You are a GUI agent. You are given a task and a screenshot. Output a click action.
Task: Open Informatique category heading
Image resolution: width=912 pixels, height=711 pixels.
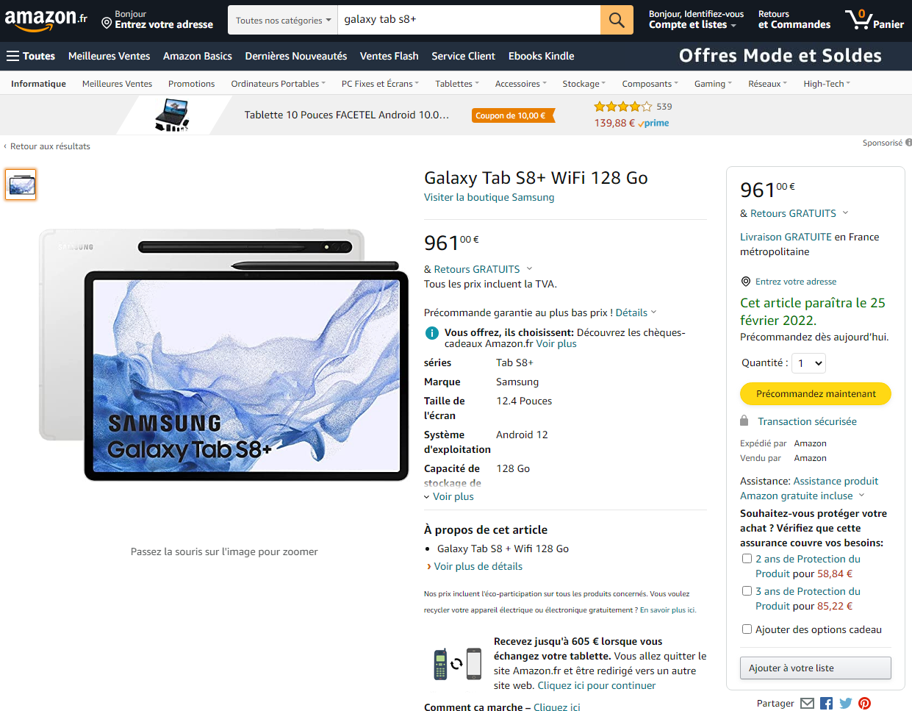point(38,84)
